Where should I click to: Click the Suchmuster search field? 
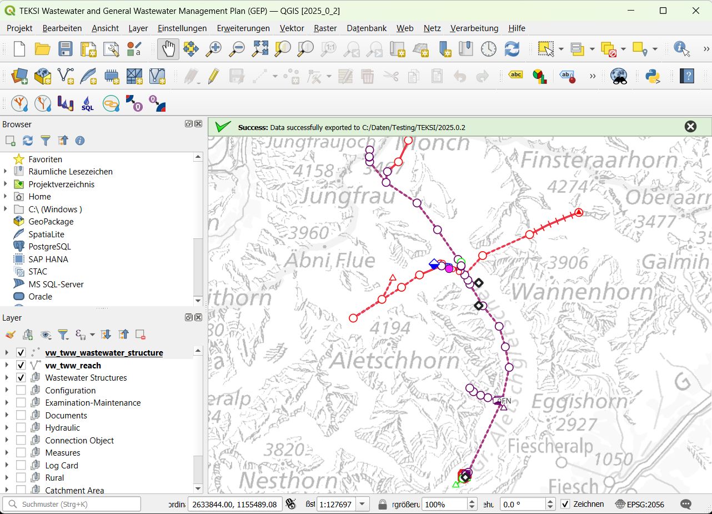(x=72, y=504)
